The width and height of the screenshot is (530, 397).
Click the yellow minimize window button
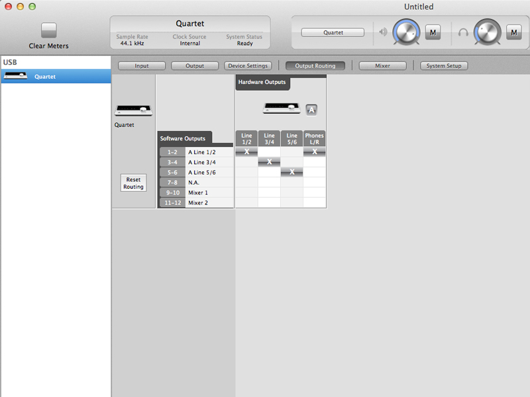coord(21,7)
